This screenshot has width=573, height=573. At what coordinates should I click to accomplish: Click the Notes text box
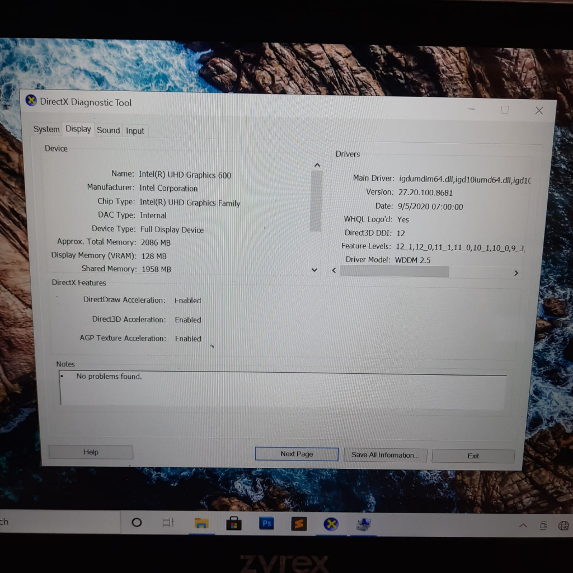click(283, 389)
